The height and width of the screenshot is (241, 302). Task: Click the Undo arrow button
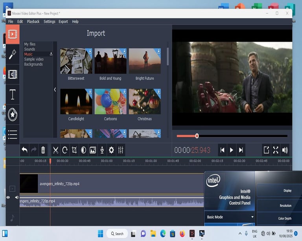pyautogui.click(x=24, y=150)
